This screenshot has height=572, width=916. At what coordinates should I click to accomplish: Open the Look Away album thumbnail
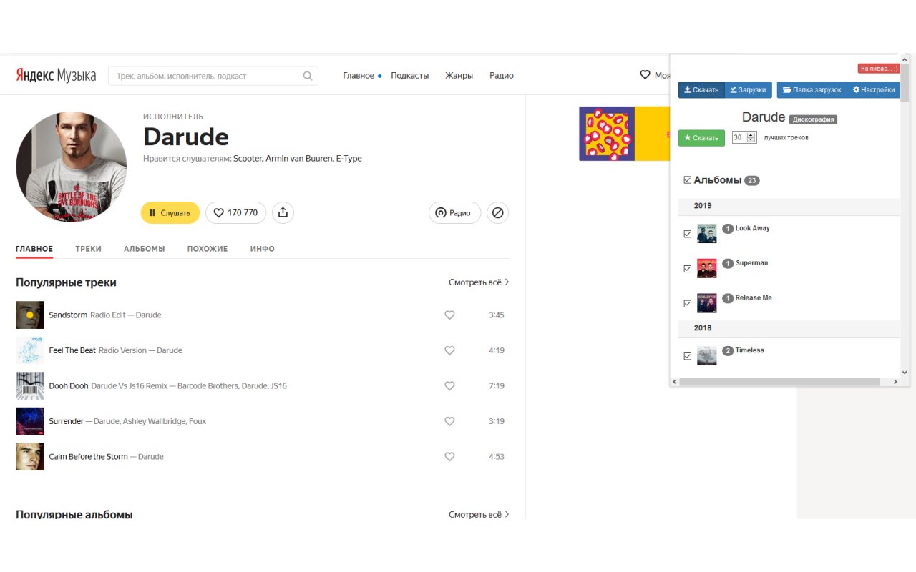click(x=706, y=234)
